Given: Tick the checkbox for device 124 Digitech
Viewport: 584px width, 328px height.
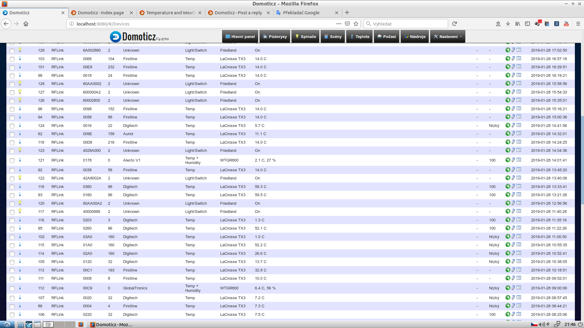Looking at the screenshot, I should click(12, 126).
